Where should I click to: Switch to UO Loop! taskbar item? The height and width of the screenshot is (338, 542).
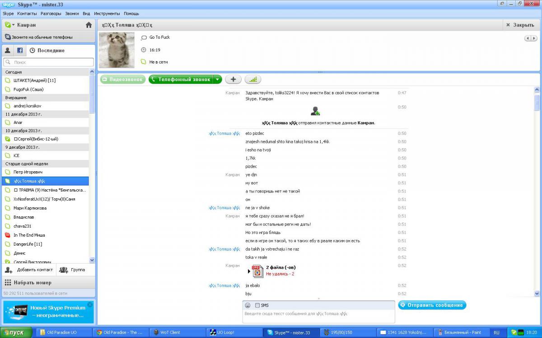point(233,333)
